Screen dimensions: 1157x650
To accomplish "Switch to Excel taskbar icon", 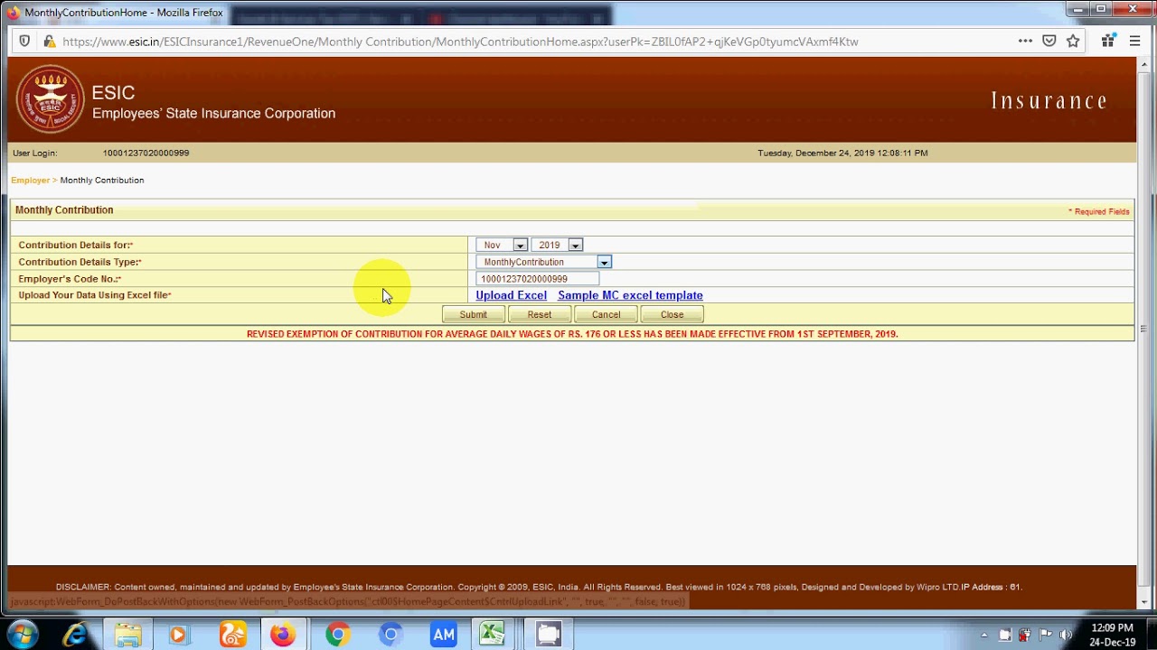I will point(493,635).
